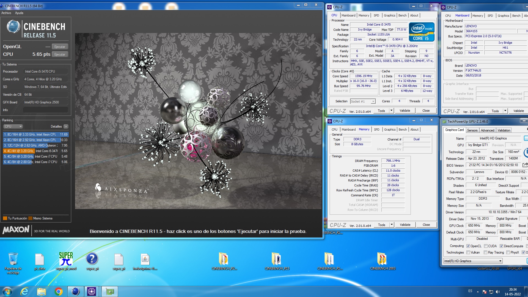Image resolution: width=528 pixels, height=297 pixels.
Task: Select ranking row 1 with score 11.69
Action: coord(36,134)
